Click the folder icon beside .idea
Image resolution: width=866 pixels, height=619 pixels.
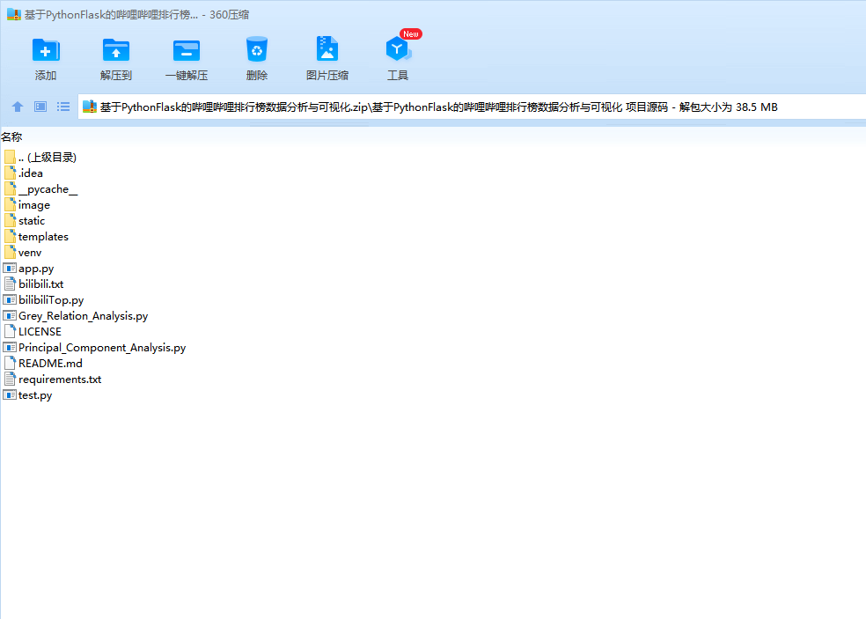(10, 173)
